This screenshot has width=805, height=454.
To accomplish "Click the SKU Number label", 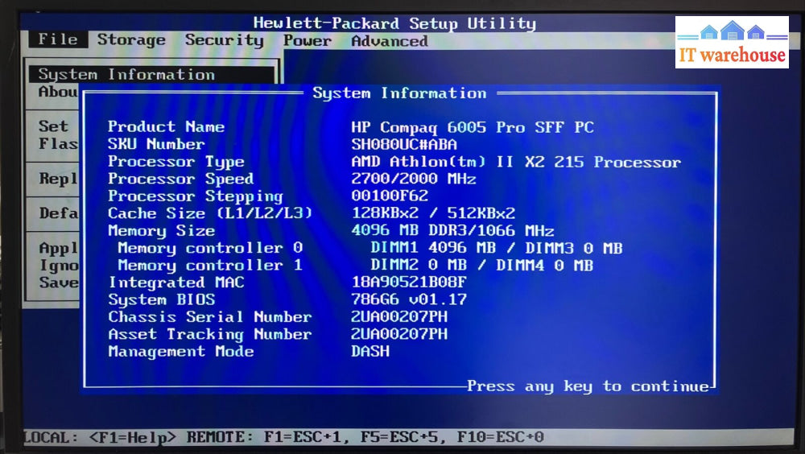I will pyautogui.click(x=156, y=144).
